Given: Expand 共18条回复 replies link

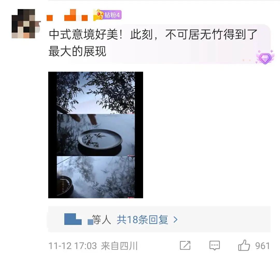Looking at the screenshot, I should 142,220.
